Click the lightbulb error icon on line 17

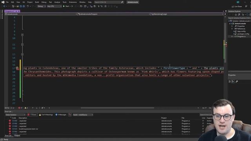click(17, 68)
